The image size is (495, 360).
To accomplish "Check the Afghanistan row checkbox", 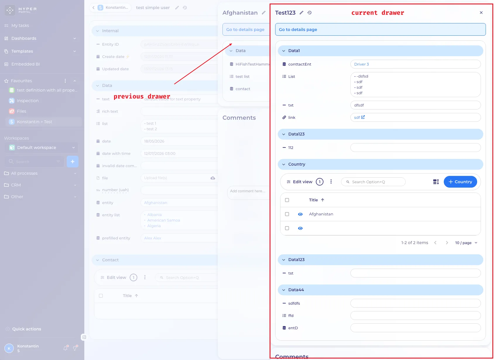I will pos(287,214).
